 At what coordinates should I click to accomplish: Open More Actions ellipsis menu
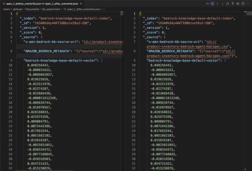[x=248, y=3]
